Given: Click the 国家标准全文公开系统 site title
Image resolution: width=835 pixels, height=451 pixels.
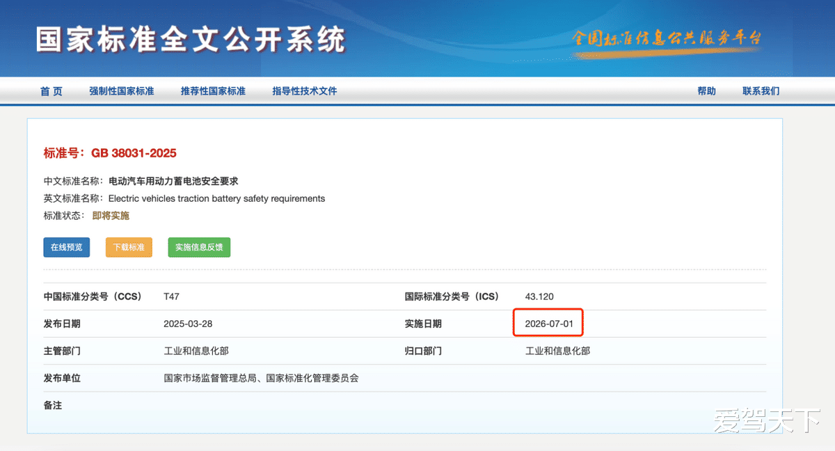Looking at the screenshot, I should [x=190, y=40].
